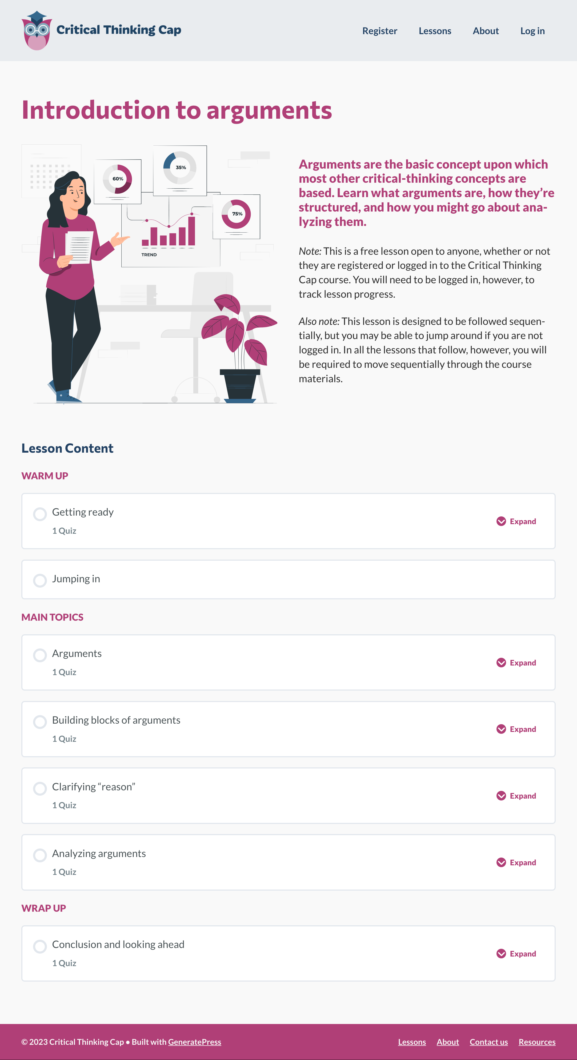Screen dimensions: 577x1060
Task: Click the owl logo icon
Action: coord(37,31)
